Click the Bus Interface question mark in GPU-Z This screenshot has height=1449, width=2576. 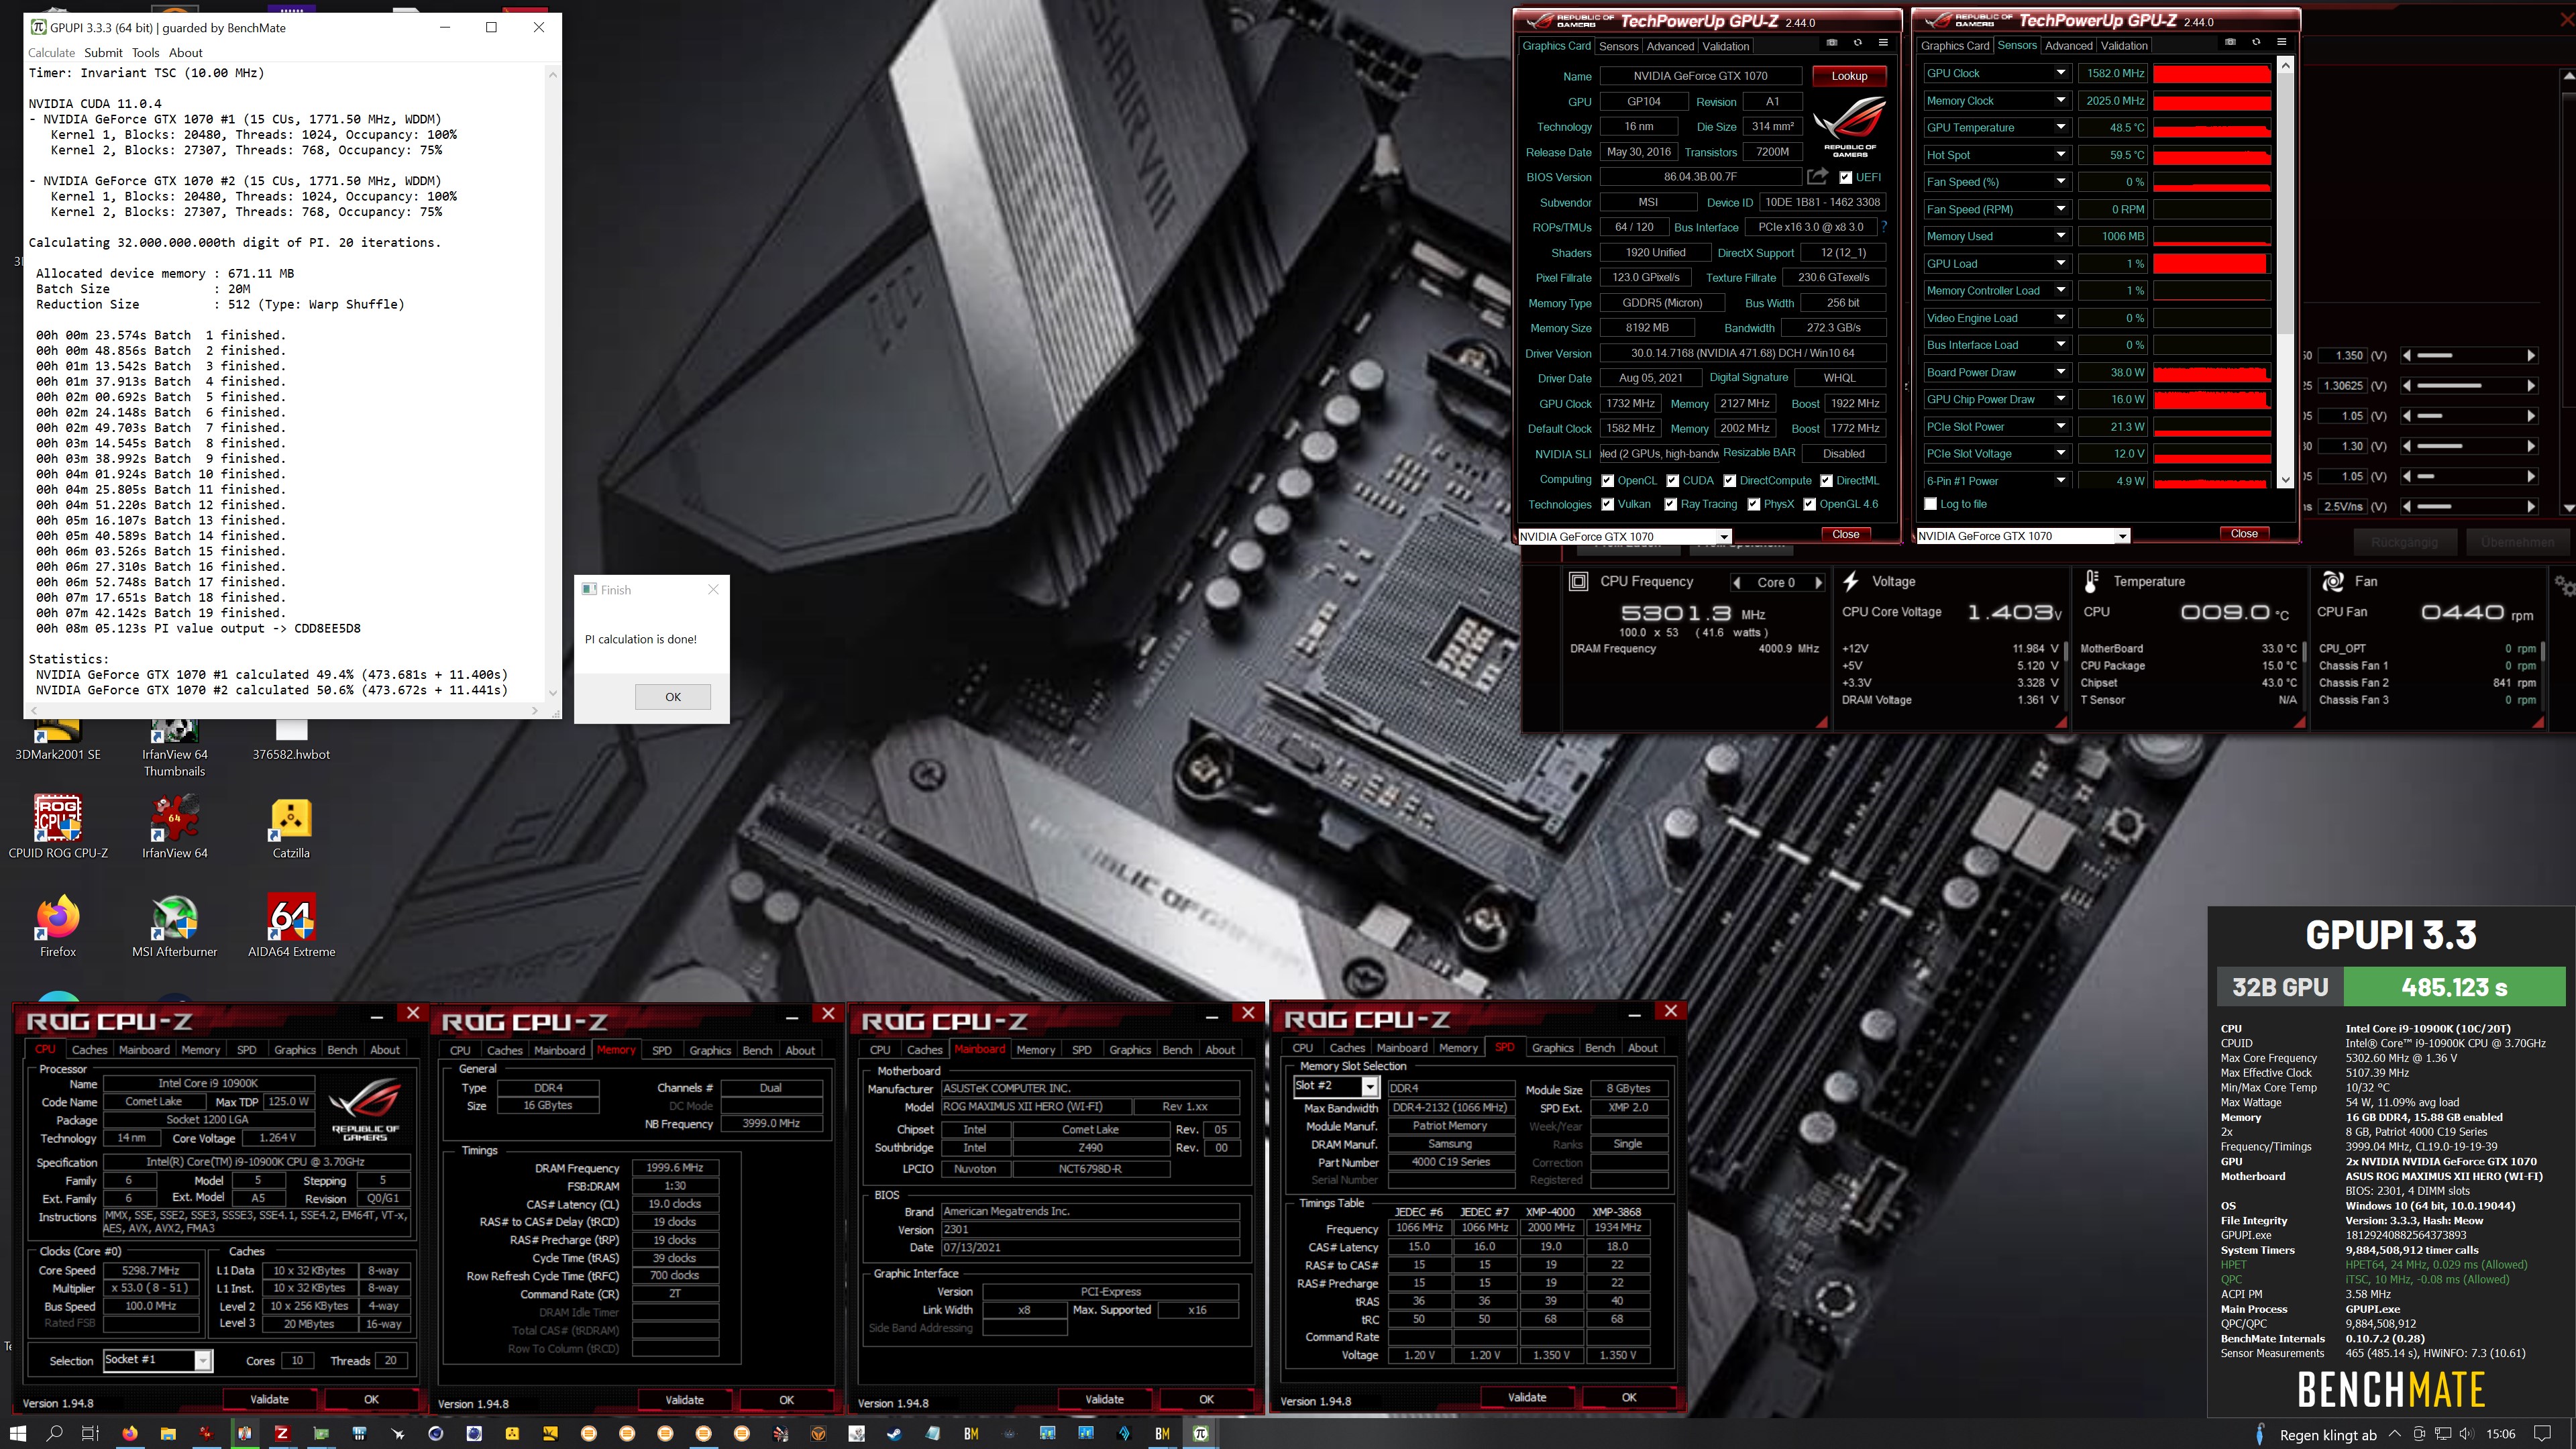1884,227
